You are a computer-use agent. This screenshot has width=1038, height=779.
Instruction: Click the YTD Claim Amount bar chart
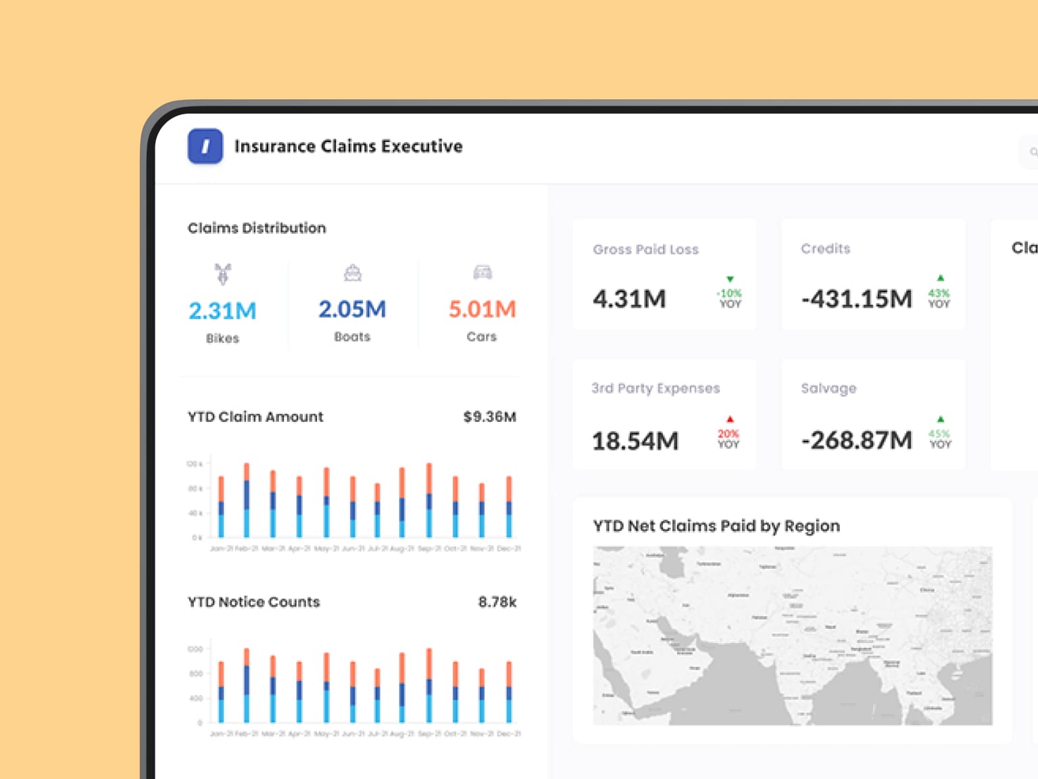(353, 504)
